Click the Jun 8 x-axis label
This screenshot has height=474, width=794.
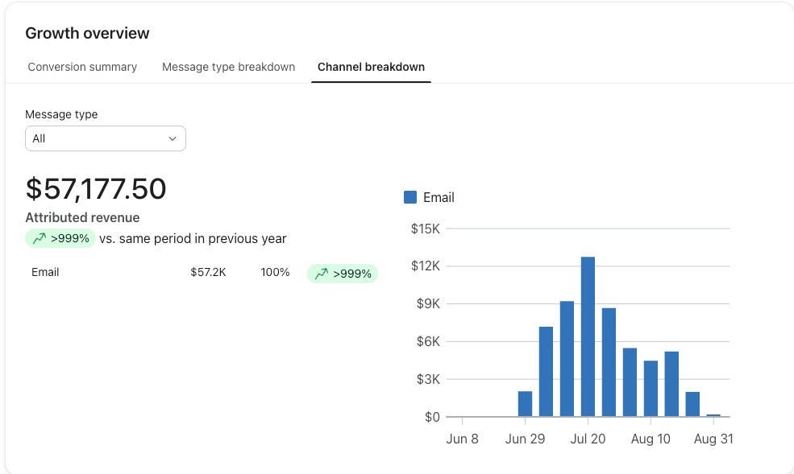(463, 439)
